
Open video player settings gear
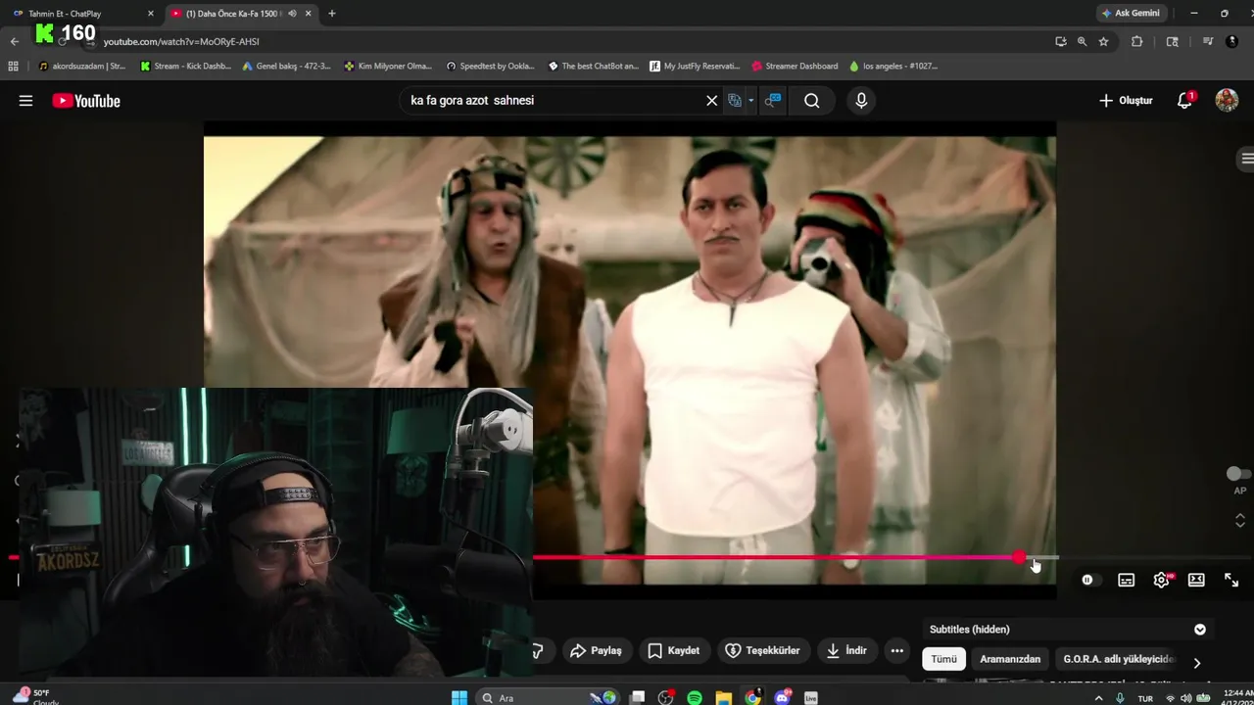click(1161, 580)
